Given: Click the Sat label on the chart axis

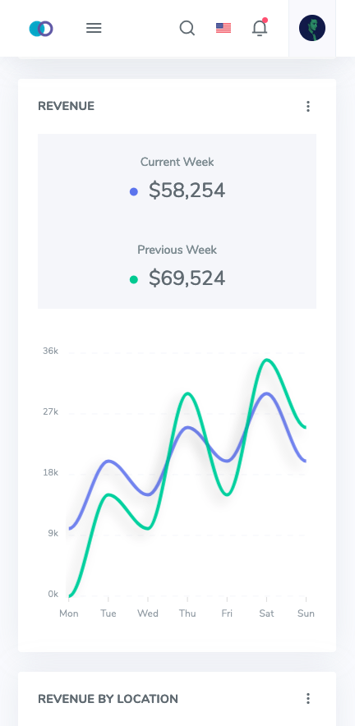Looking at the screenshot, I should tap(266, 613).
